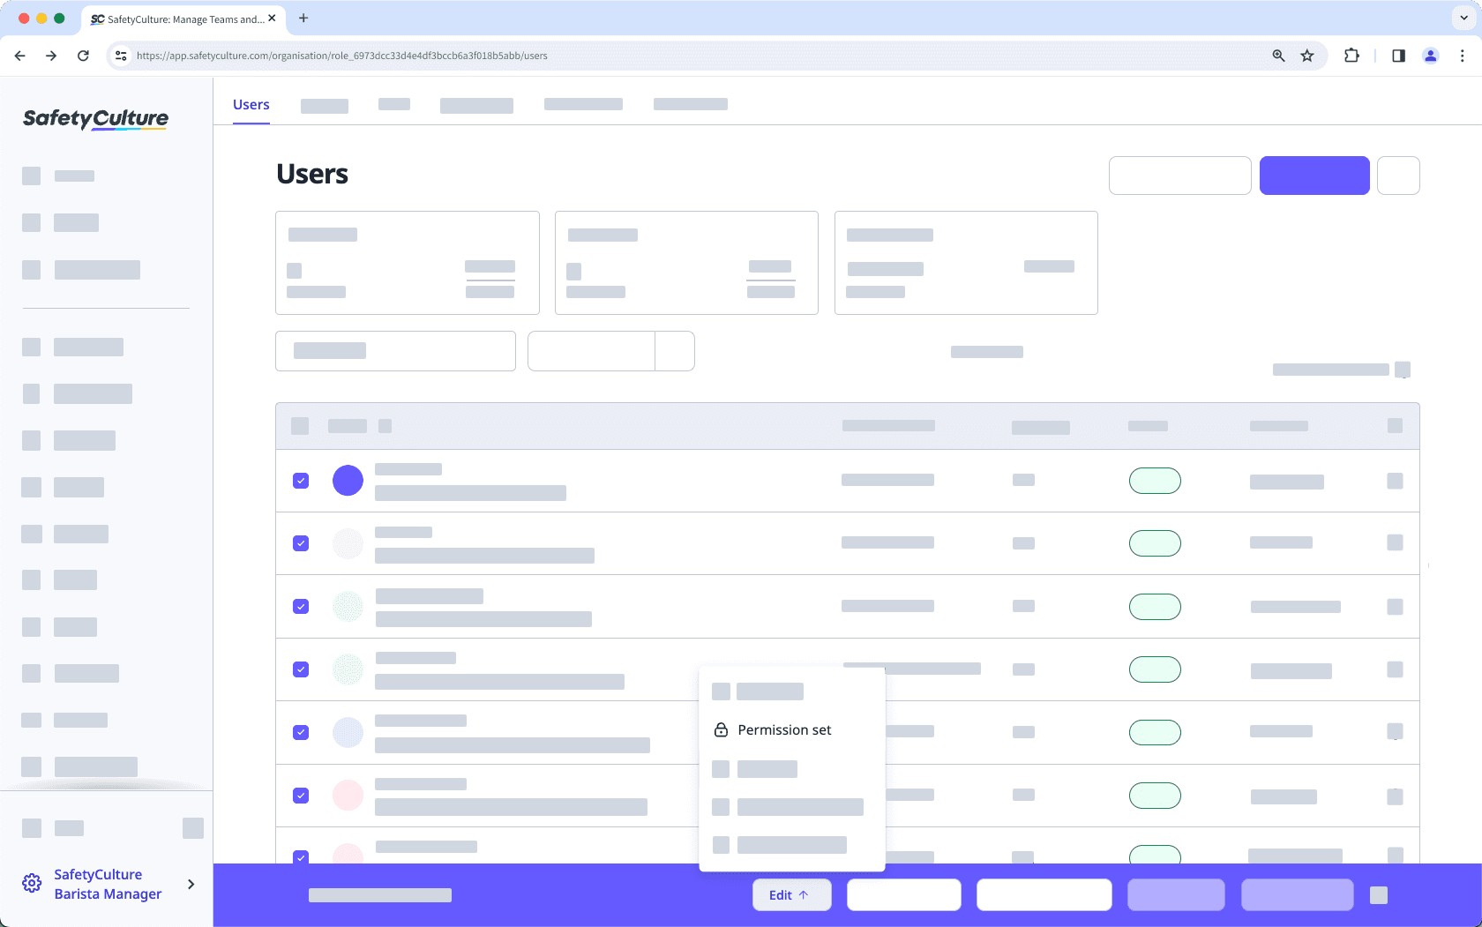Click the SafetyCulture logo

click(94, 119)
